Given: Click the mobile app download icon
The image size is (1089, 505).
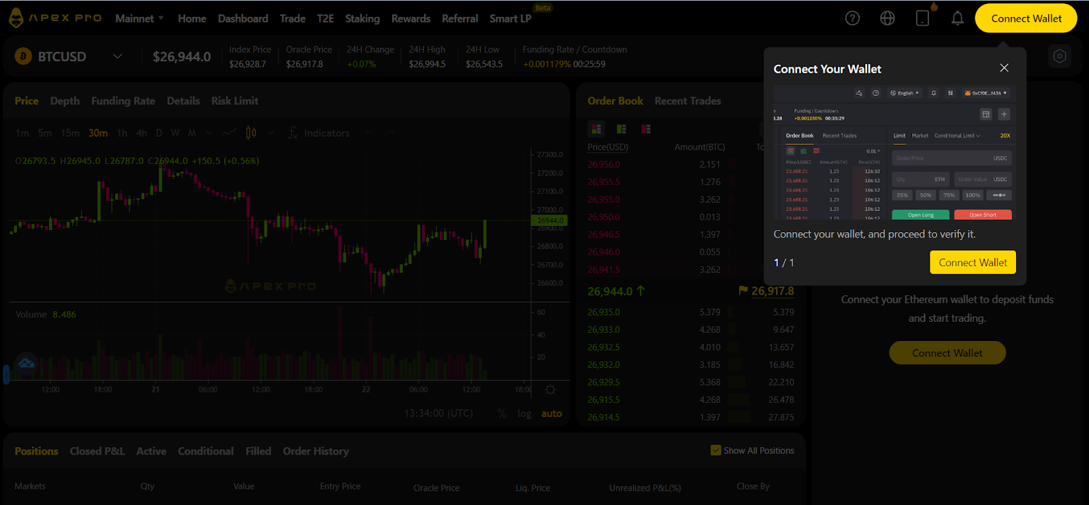Looking at the screenshot, I should 923,18.
